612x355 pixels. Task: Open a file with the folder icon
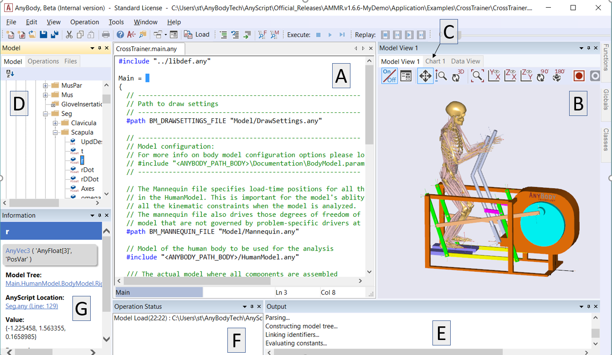coord(32,35)
